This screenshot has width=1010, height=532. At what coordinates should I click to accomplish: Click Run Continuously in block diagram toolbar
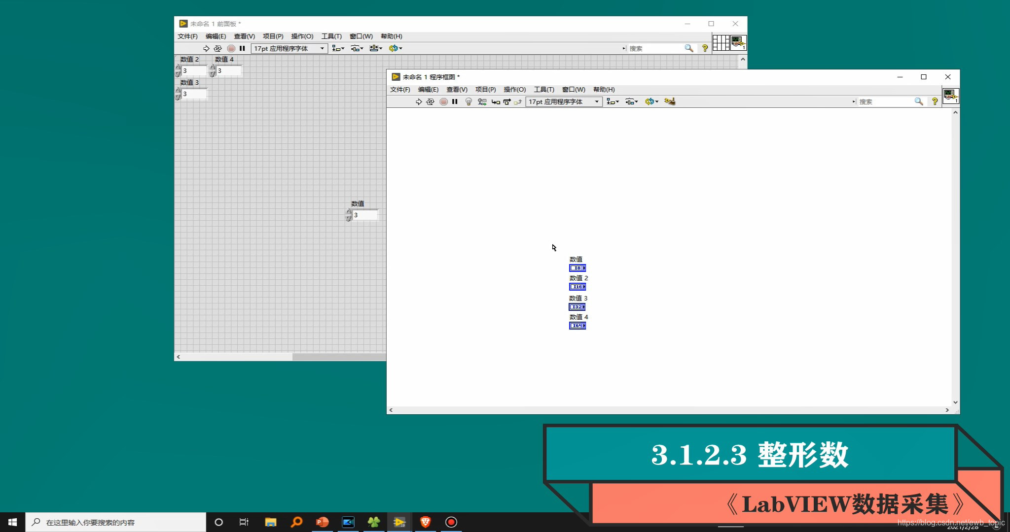[431, 101]
